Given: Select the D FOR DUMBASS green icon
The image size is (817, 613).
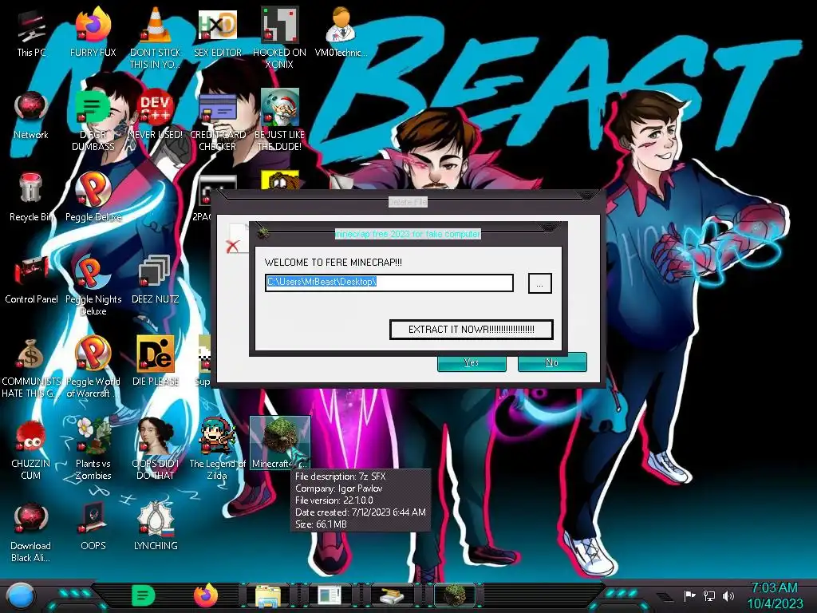Looking at the screenshot, I should 93,121.
